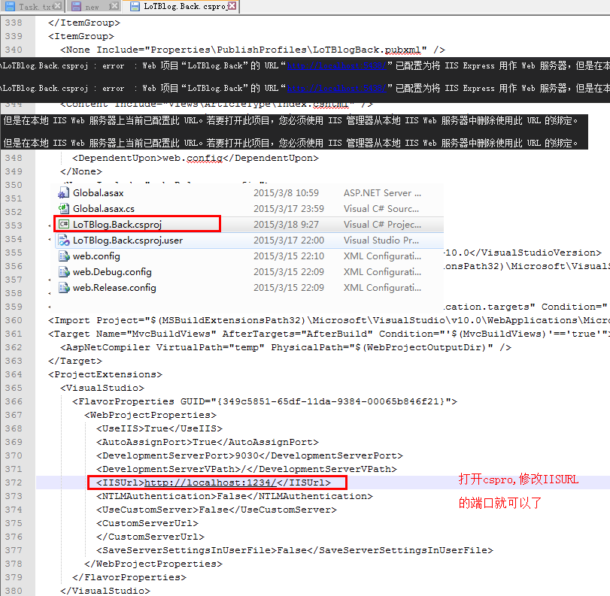Click the closing ItemGroup tag on line 338

click(84, 23)
